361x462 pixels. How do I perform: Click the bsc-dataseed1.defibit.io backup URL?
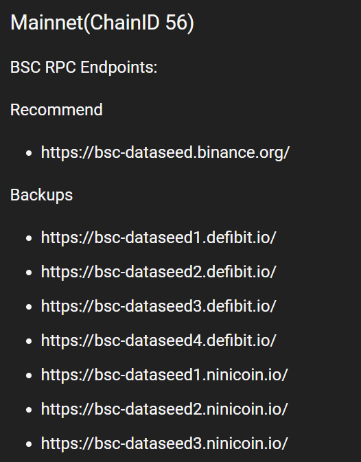(x=159, y=238)
